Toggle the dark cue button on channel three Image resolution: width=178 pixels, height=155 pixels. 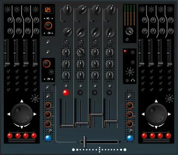click(x=95, y=92)
